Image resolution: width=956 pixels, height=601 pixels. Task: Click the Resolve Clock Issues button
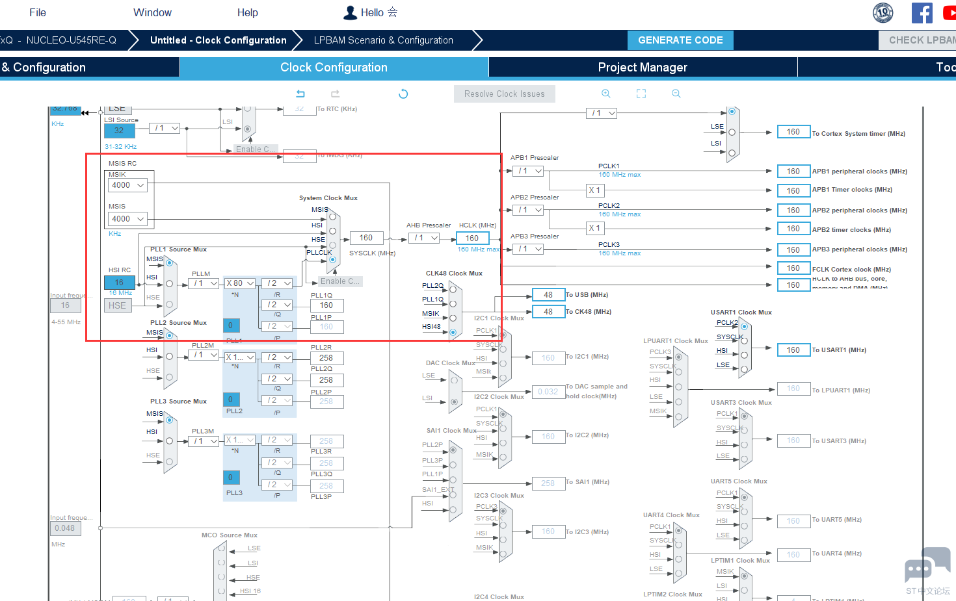[505, 94]
